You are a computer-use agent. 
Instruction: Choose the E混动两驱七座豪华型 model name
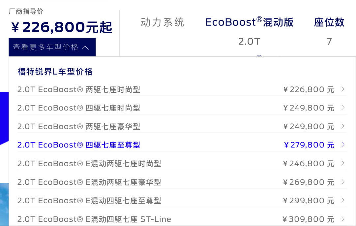[89, 182]
